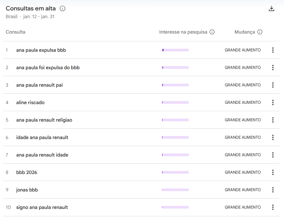Image resolution: width=284 pixels, height=217 pixels.
Task: Click GRANDE AUMENTO label for aline riscado
Action: point(243,102)
